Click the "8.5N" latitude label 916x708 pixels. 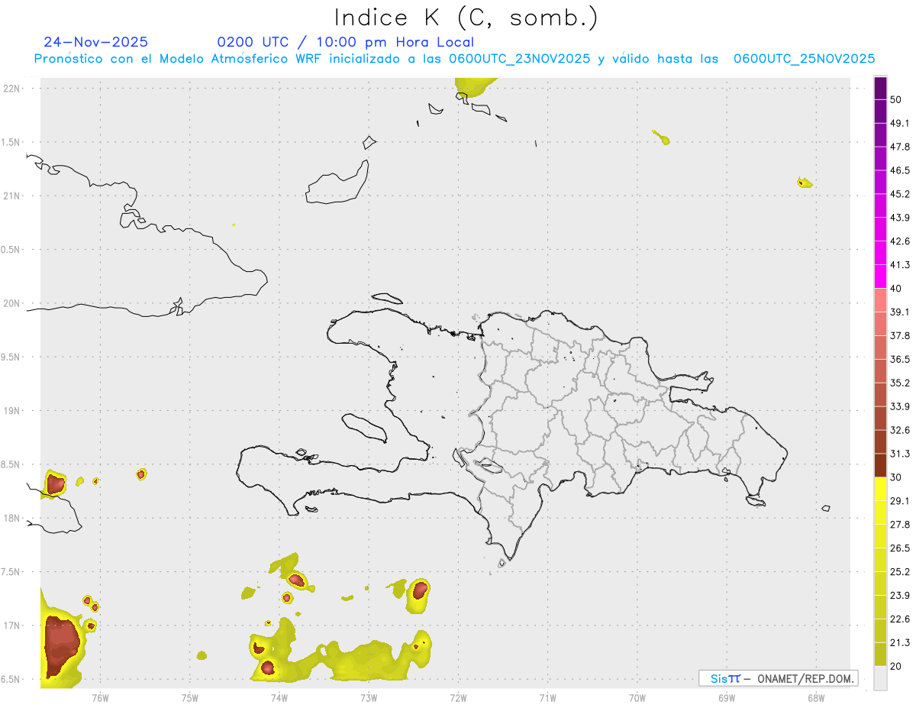click(11, 464)
